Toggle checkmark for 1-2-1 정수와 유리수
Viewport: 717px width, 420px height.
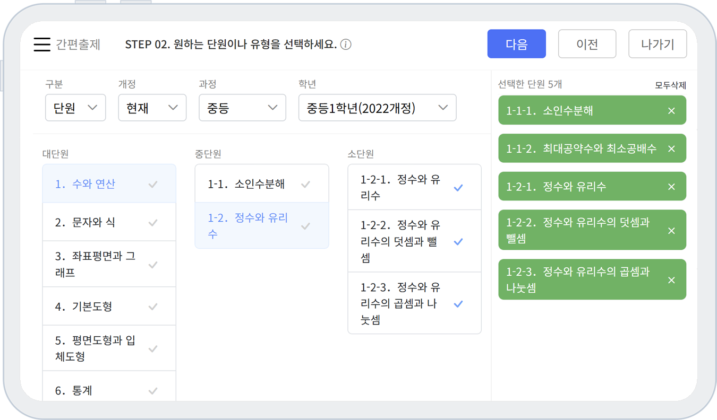pos(458,188)
